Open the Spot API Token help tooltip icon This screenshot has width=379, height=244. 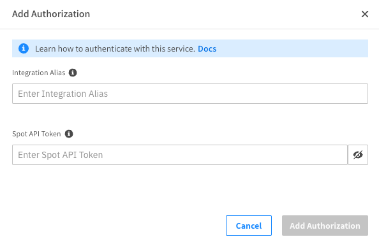pyautogui.click(x=69, y=134)
